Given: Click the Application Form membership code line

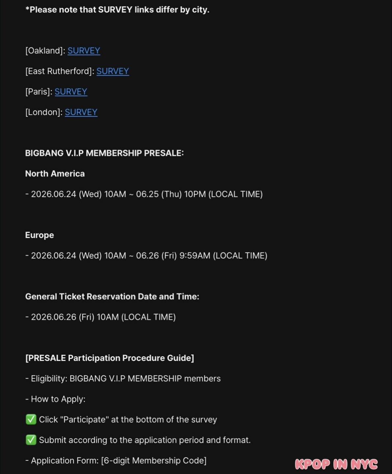Looking at the screenshot, I should pos(116,461).
